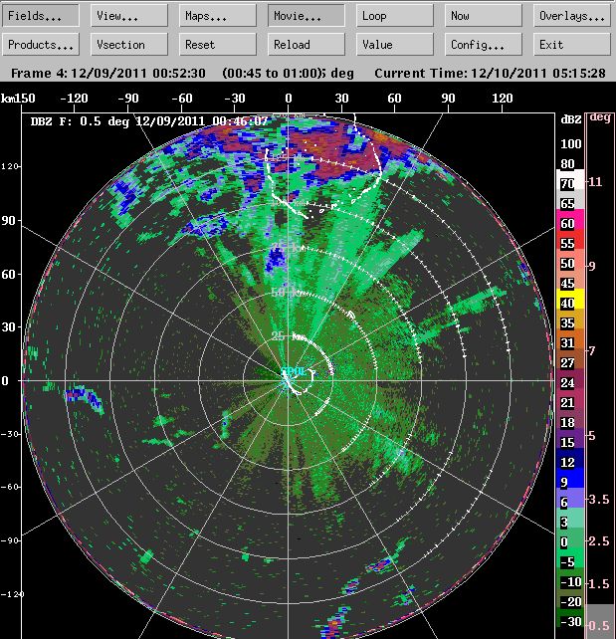
Task: Select the 21 dBZ rose color swatch
Action: coord(570,398)
